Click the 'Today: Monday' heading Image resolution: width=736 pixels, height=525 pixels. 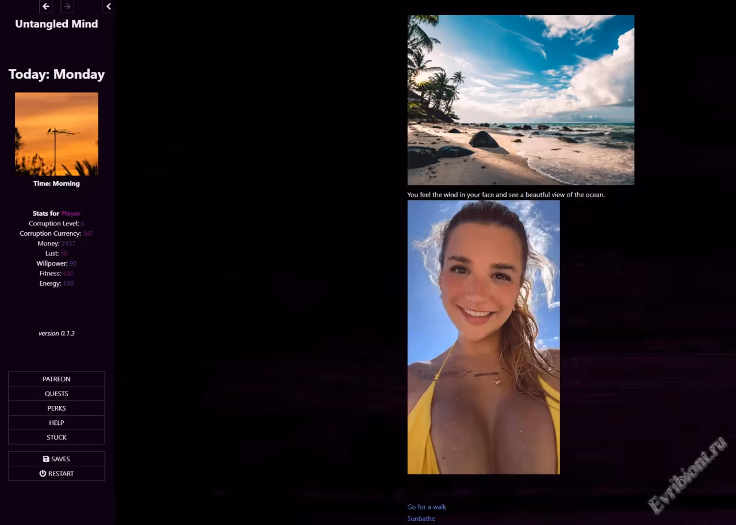56,74
